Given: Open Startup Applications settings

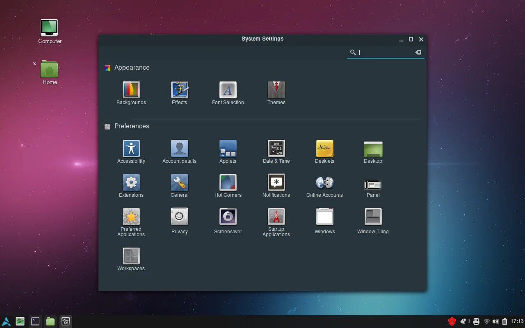Looking at the screenshot, I should click(x=276, y=222).
